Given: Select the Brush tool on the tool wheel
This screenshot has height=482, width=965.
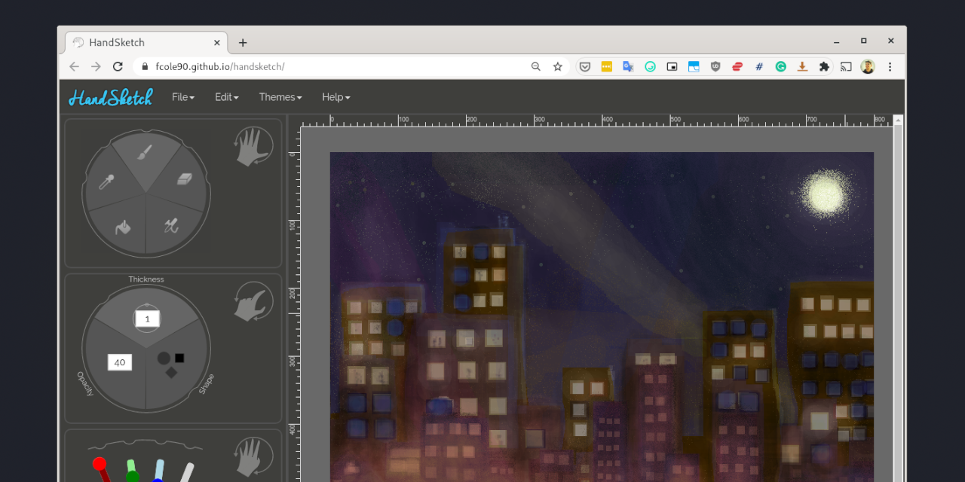Looking at the screenshot, I should [145, 152].
